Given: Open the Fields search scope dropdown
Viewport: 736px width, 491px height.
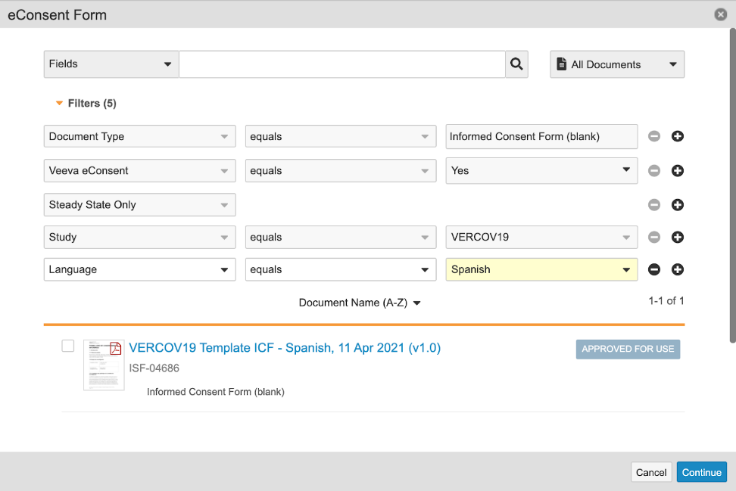Looking at the screenshot, I should [111, 64].
